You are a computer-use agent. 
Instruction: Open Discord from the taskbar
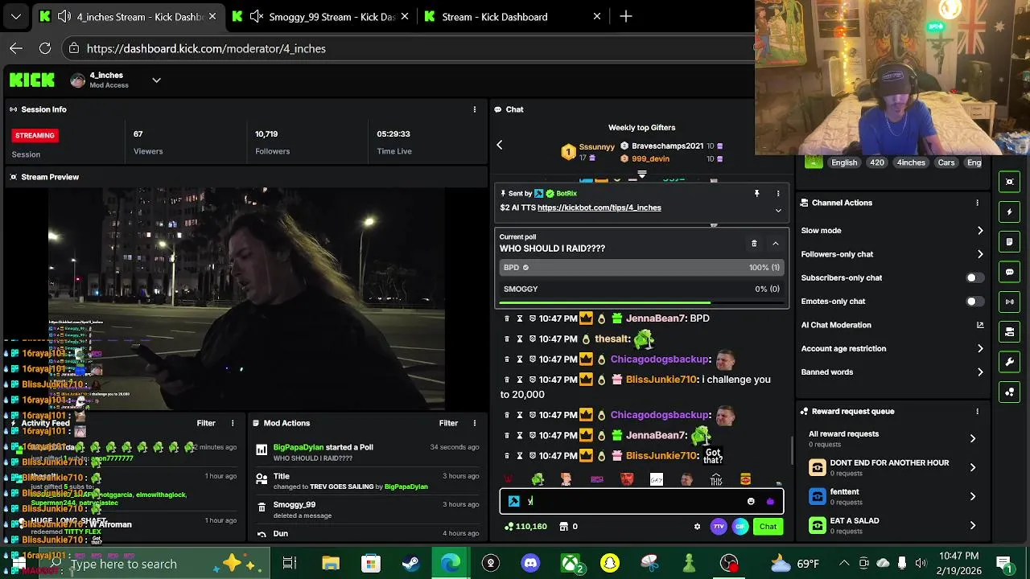[x=530, y=564]
